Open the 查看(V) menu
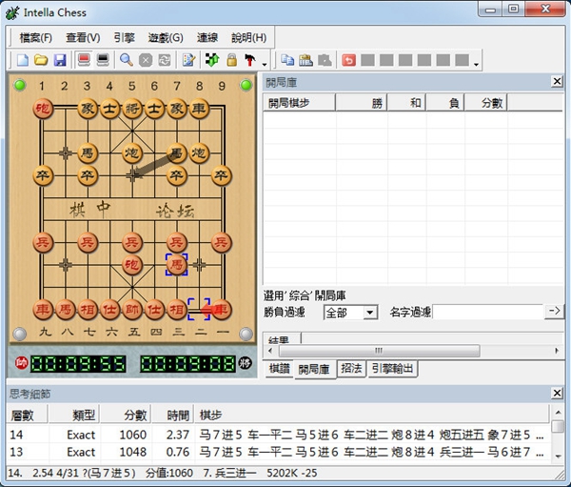This screenshot has height=487, width=571. pos(83,37)
